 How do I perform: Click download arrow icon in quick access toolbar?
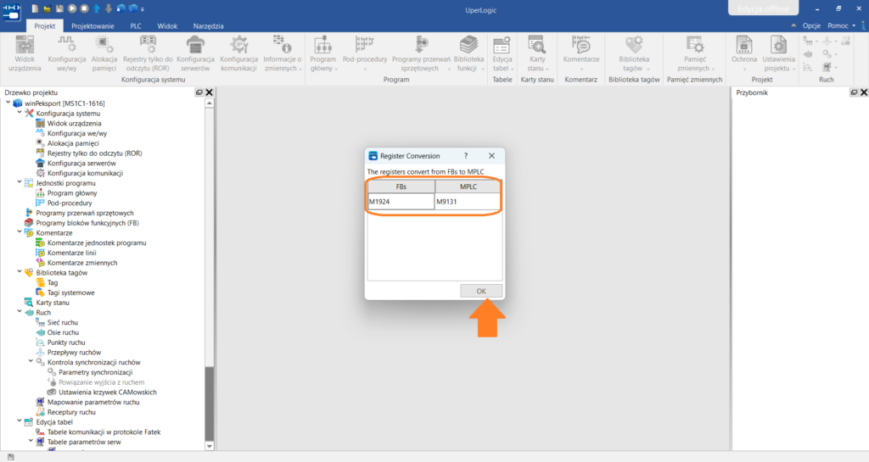pyautogui.click(x=109, y=8)
